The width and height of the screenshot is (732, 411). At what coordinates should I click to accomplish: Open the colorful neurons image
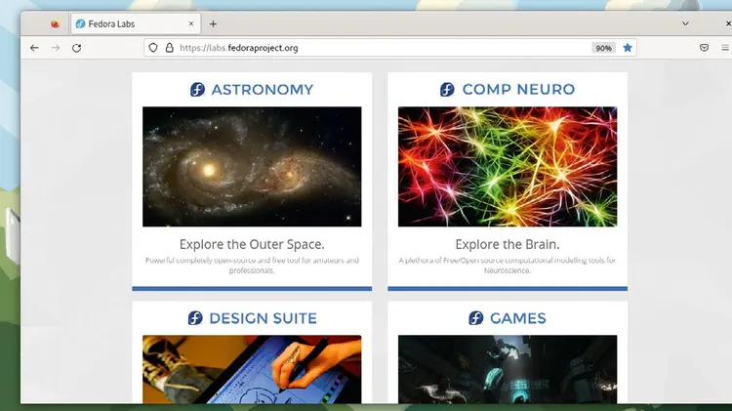coord(508,167)
